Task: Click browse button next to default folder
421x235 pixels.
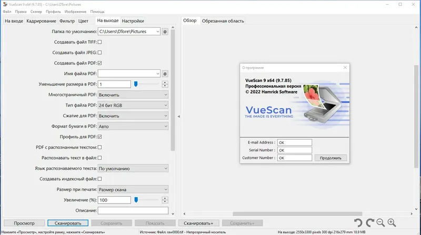Action: point(165,32)
